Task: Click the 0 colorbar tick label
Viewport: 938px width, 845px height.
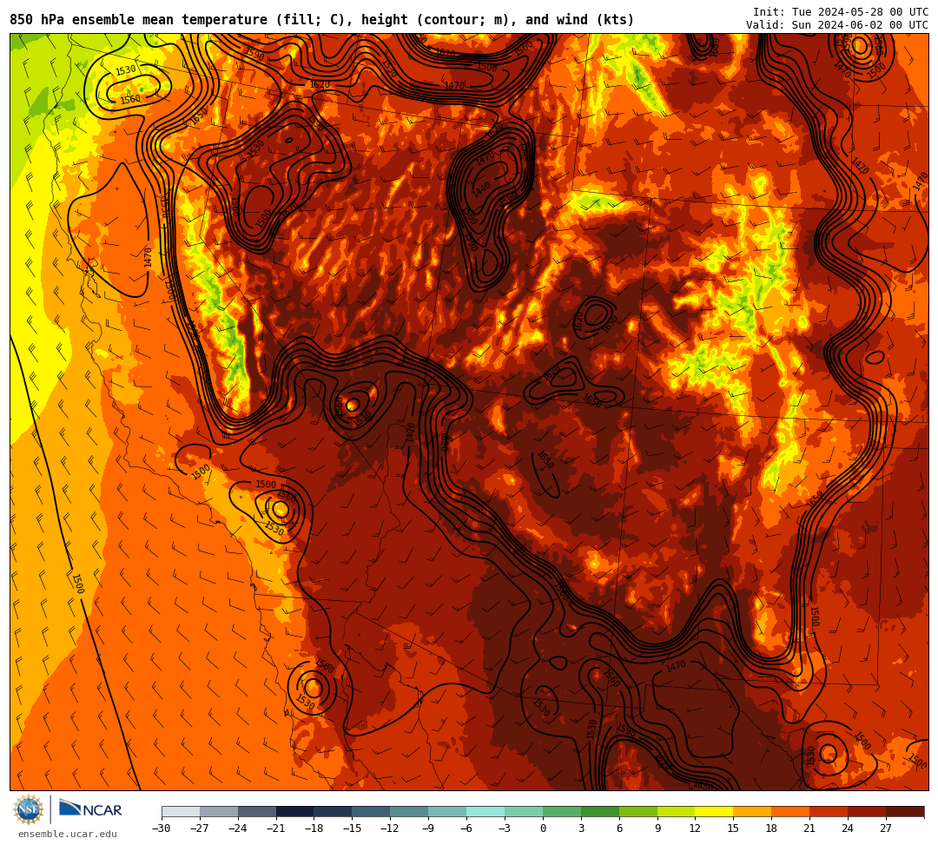Action: coord(543,828)
